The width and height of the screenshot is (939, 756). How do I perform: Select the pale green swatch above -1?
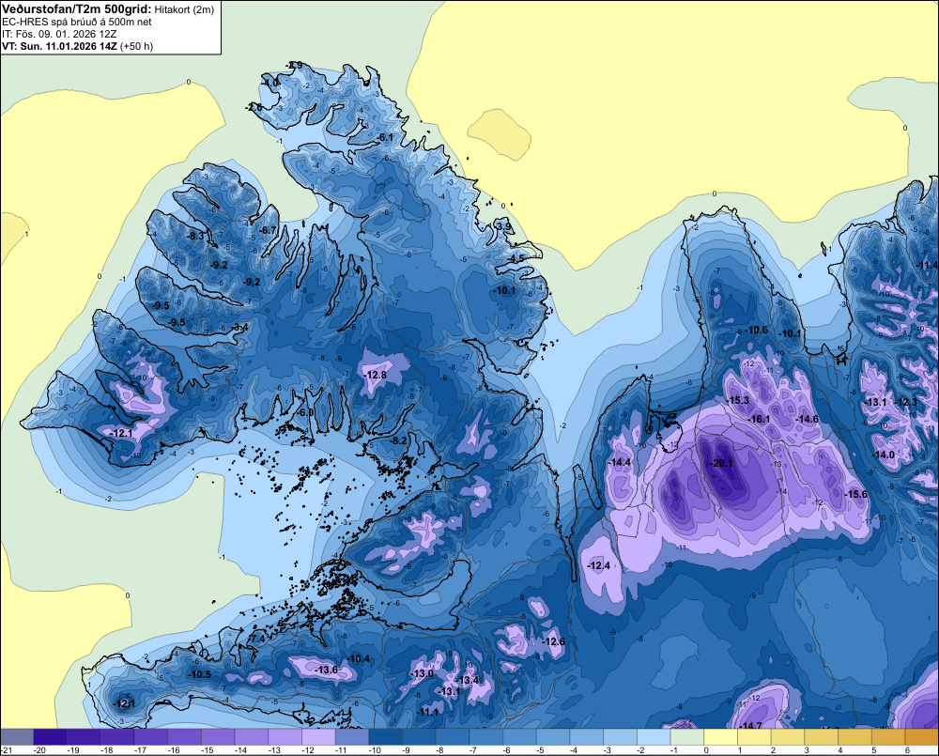pyautogui.click(x=687, y=737)
